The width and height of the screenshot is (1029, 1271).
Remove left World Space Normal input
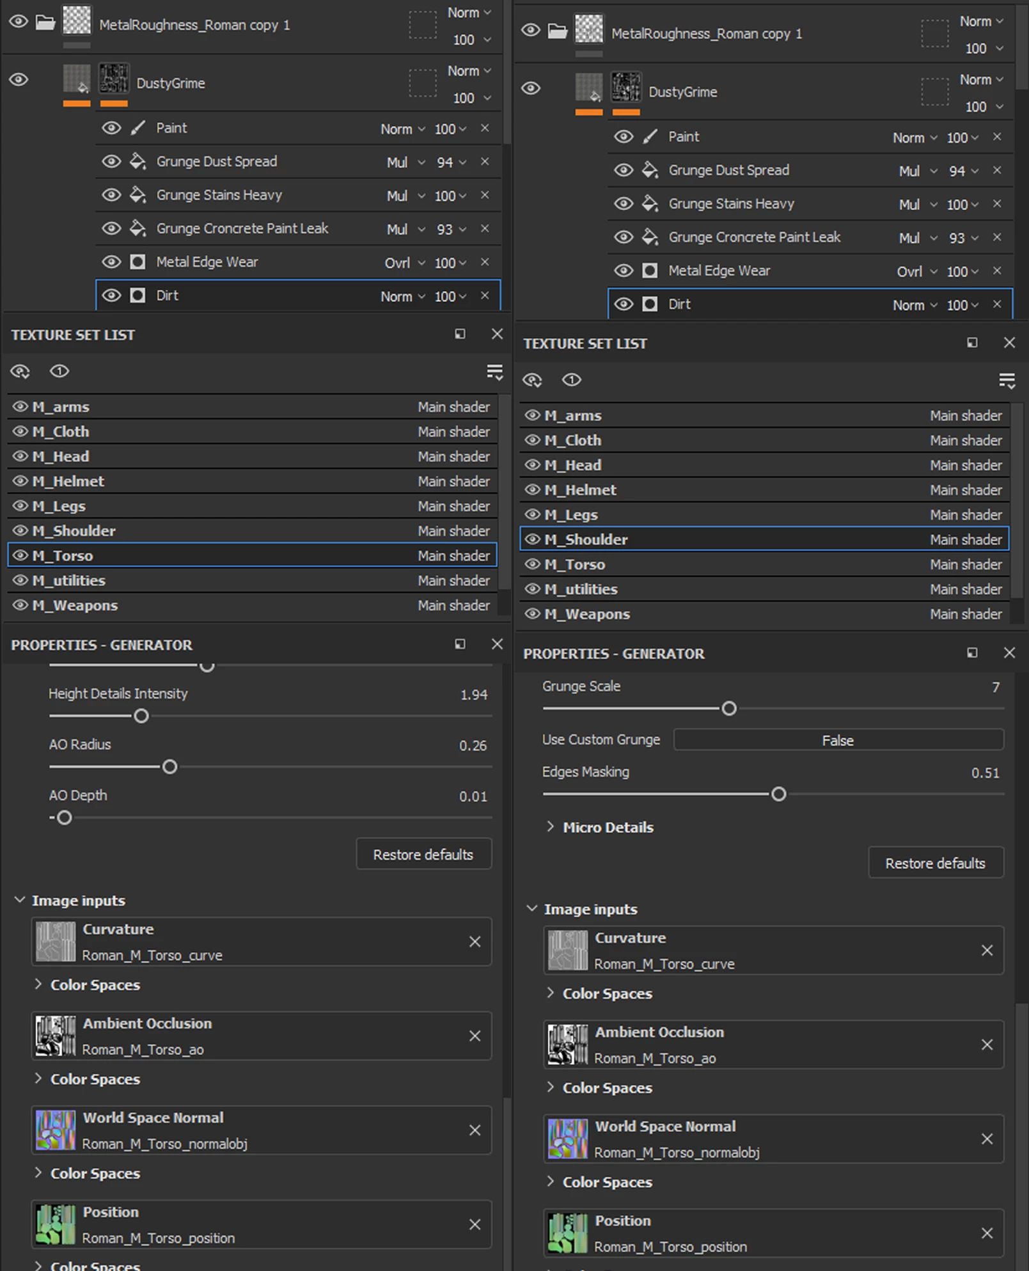475,1130
